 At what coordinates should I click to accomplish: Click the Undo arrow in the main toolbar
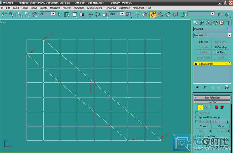tap(4, 14)
